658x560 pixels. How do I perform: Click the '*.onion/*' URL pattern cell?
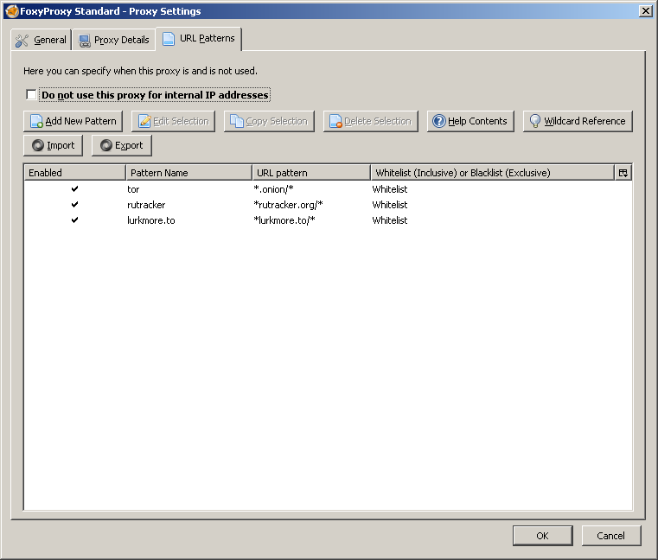(273, 189)
